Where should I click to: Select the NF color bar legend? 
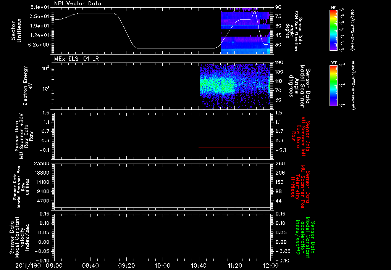tap(334, 30)
